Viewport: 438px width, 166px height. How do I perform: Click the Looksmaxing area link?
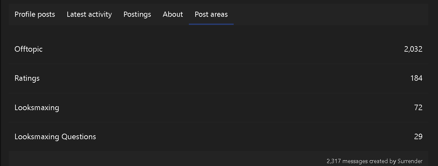(x=37, y=108)
